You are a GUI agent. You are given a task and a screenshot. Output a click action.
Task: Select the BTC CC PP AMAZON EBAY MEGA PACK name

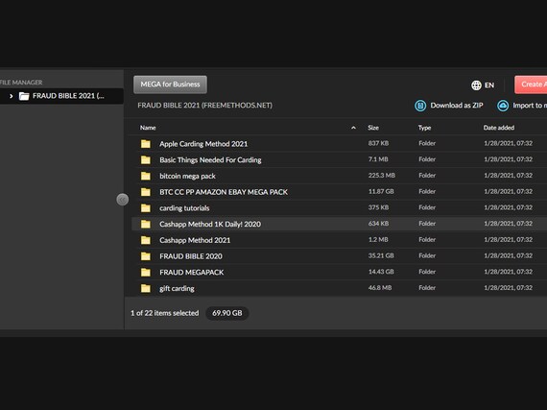click(224, 192)
